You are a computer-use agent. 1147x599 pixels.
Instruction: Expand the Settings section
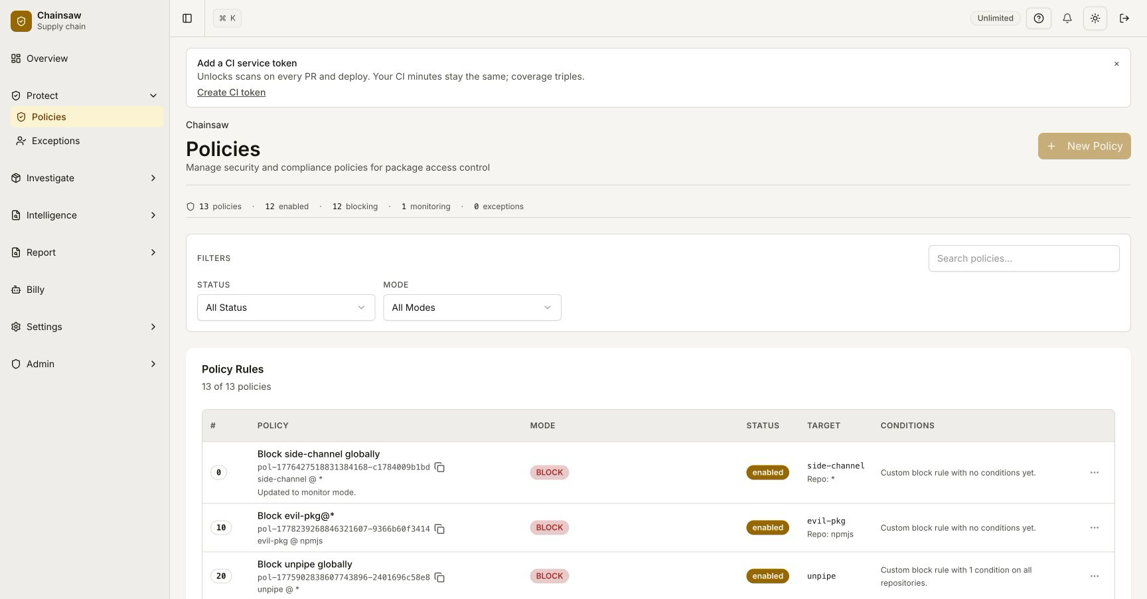tap(85, 327)
